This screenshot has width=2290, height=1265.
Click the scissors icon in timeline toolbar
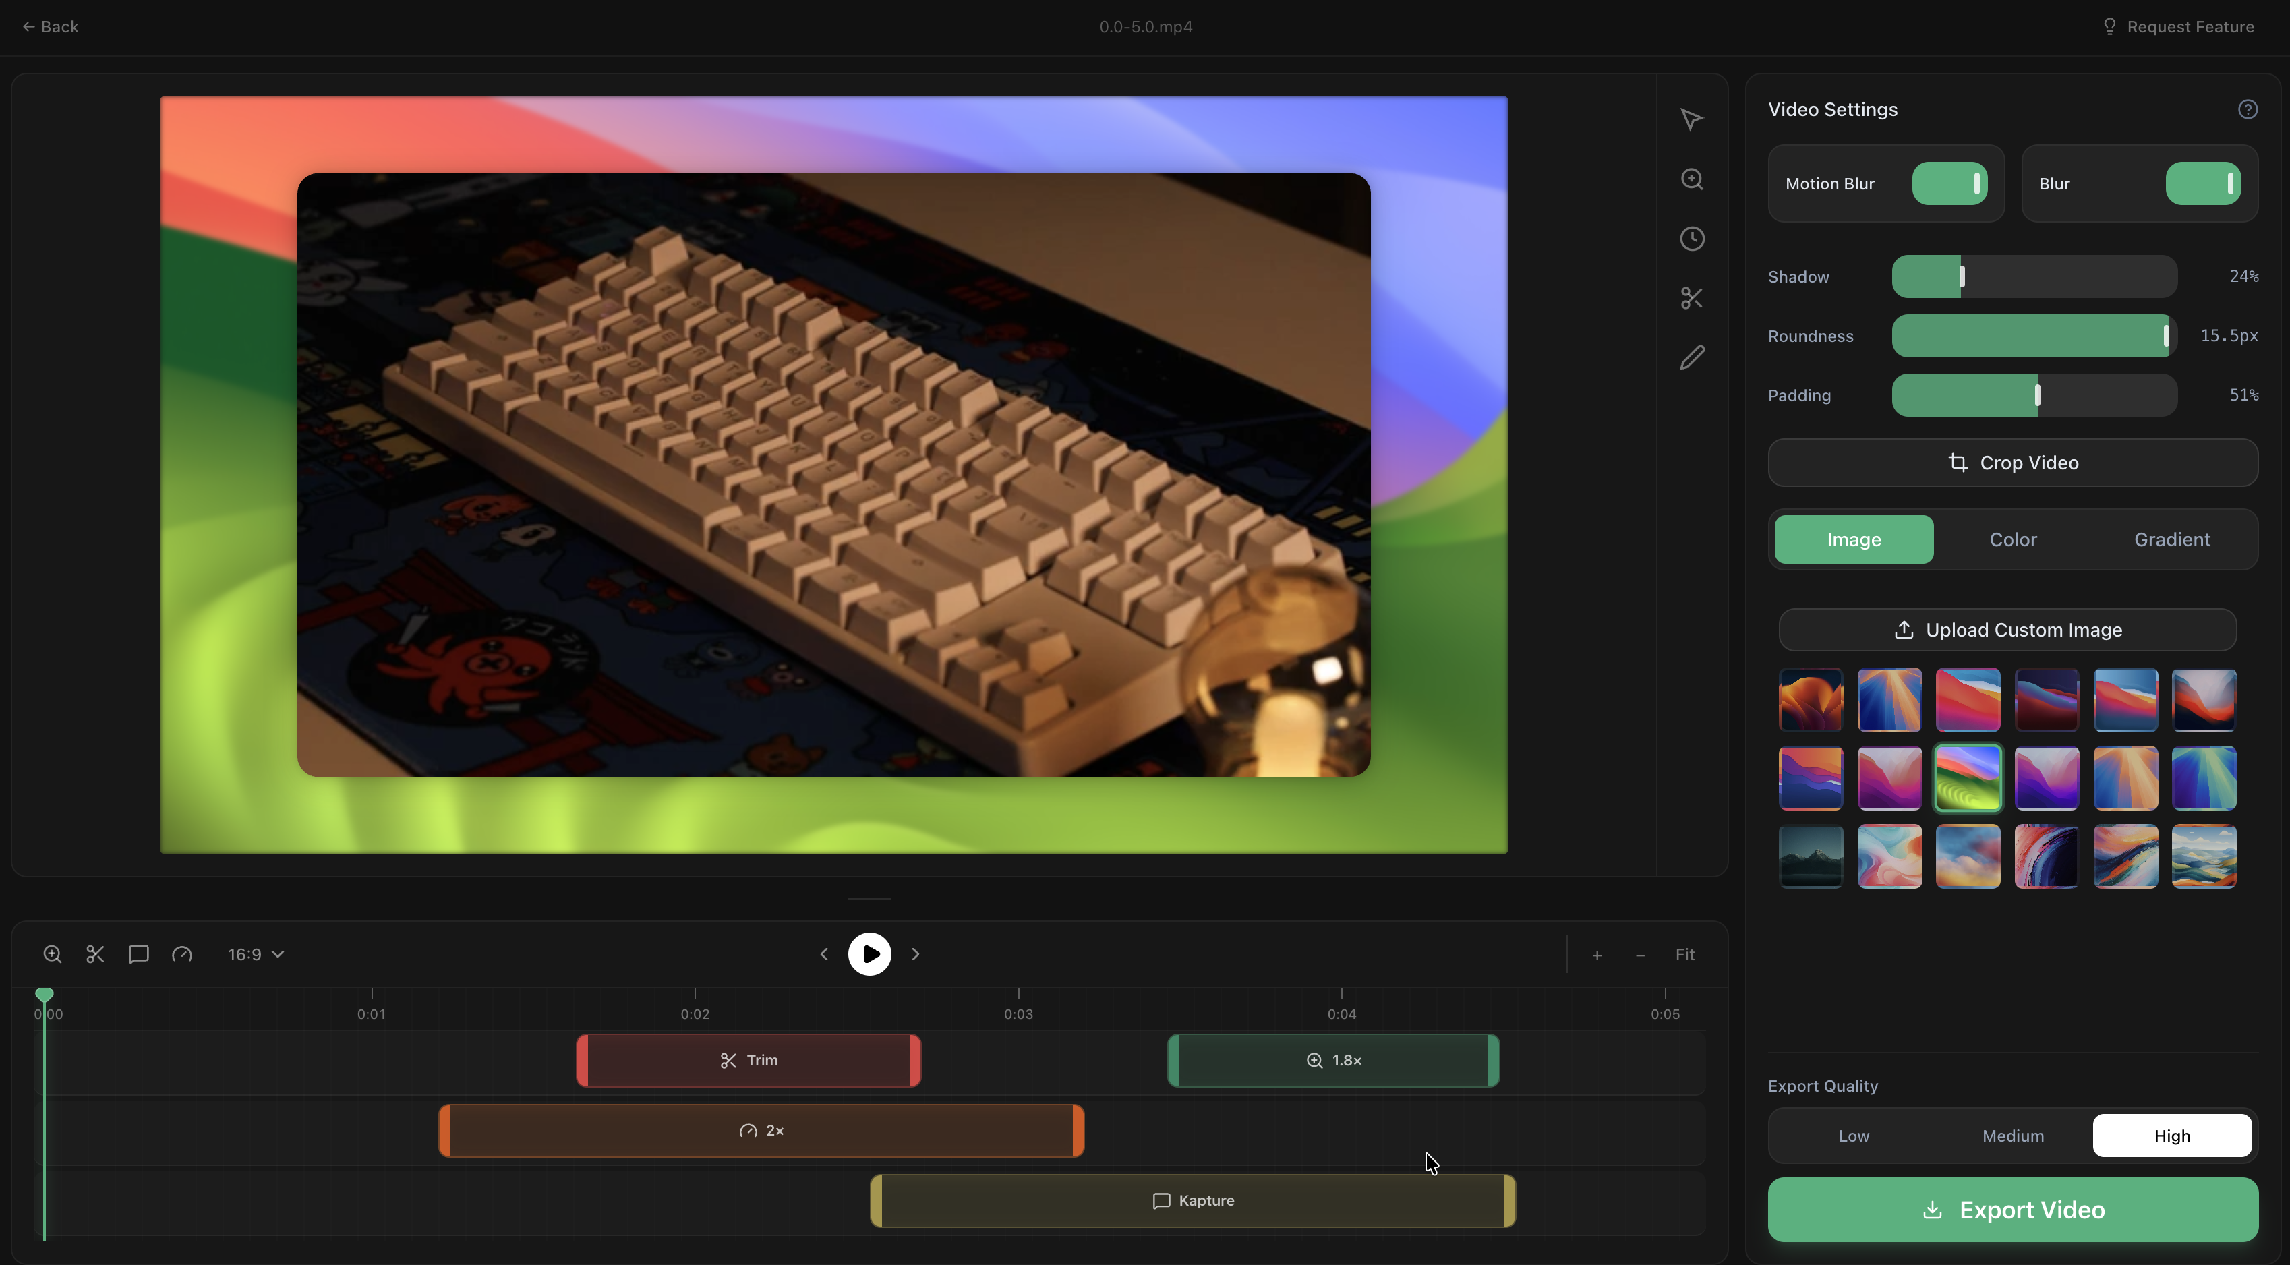tap(95, 954)
